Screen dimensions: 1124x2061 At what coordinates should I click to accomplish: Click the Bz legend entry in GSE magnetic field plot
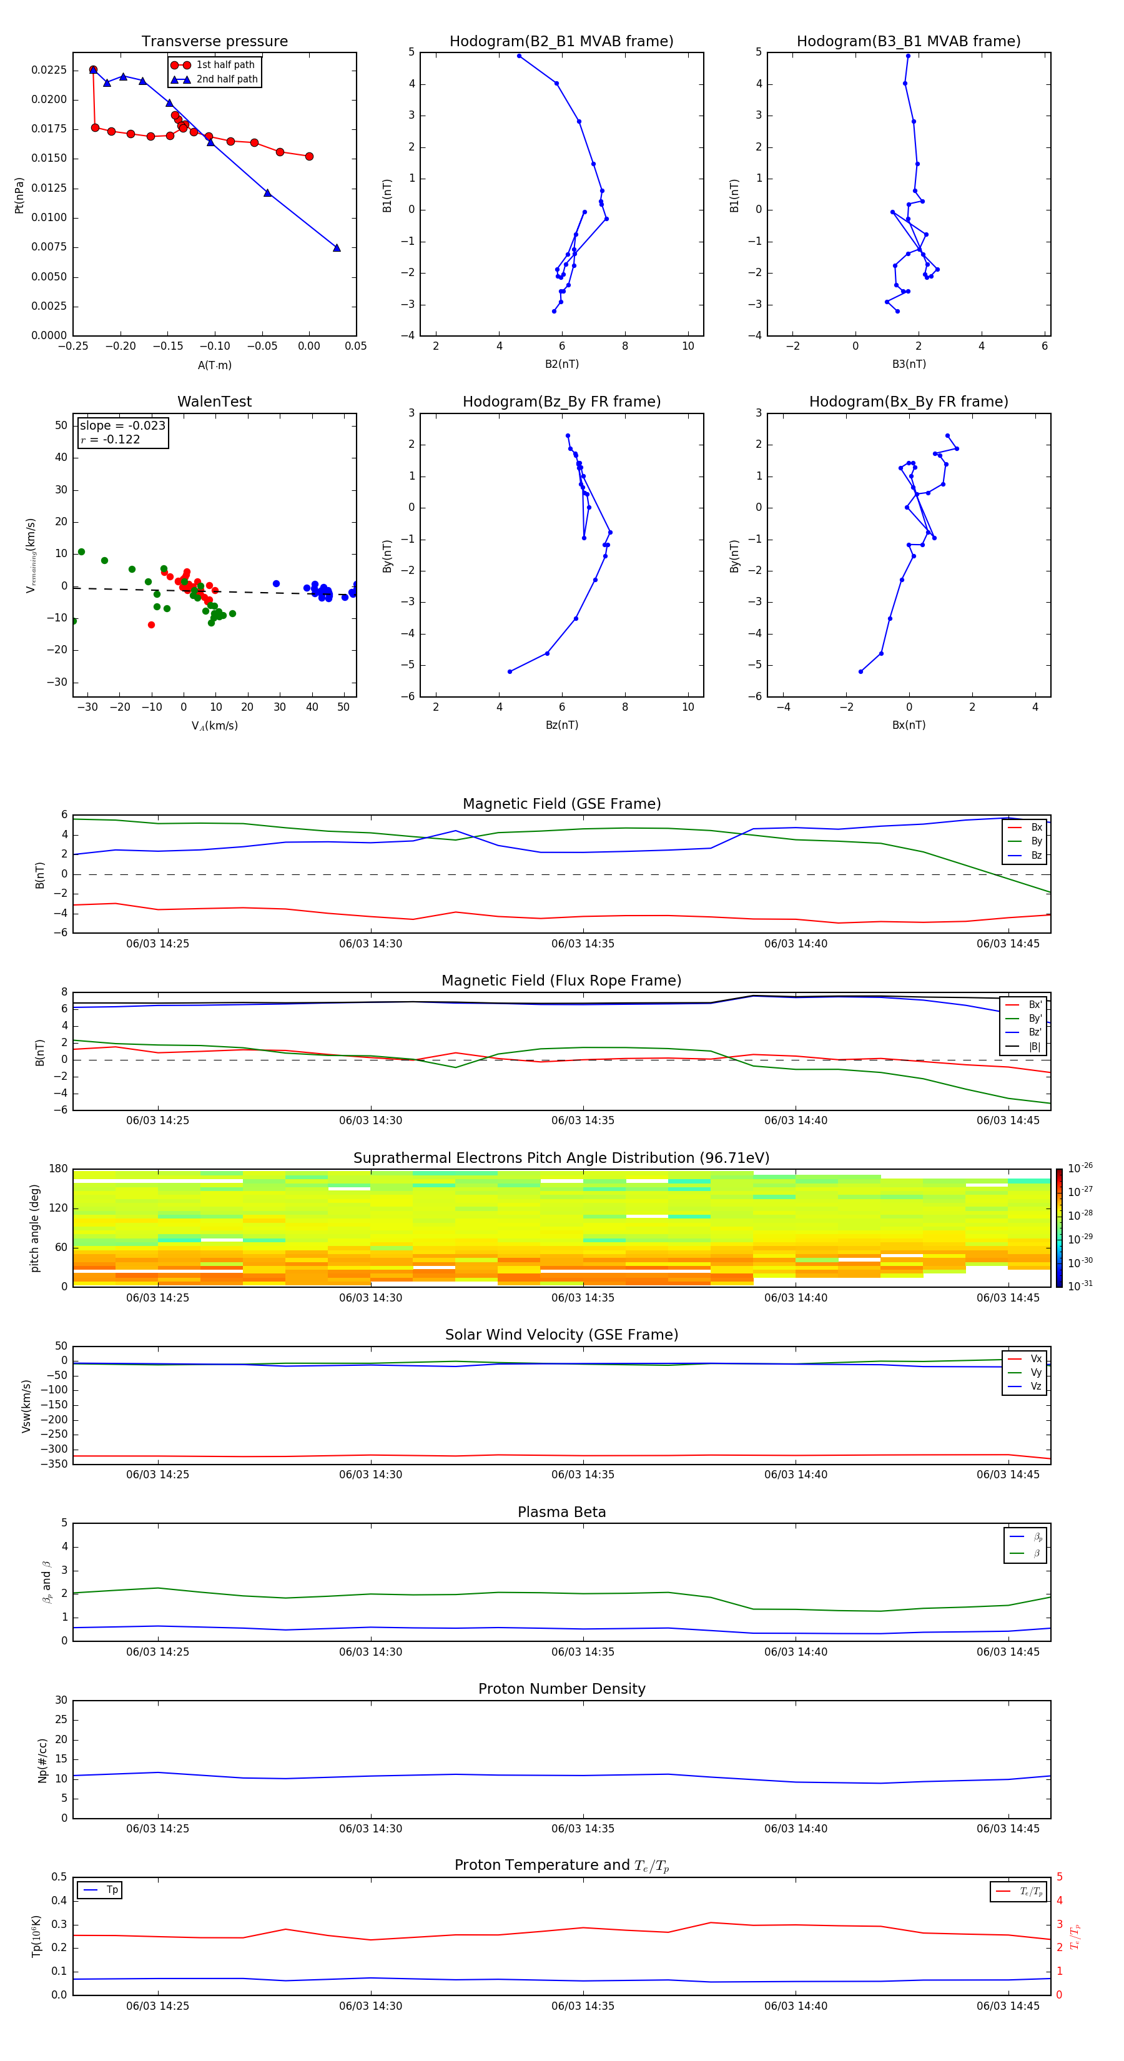point(1025,855)
